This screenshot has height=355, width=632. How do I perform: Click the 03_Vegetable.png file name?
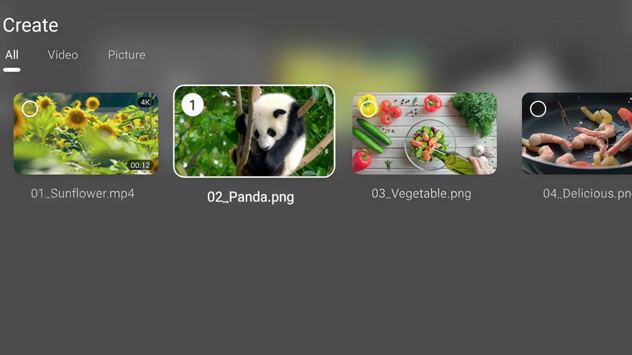[421, 193]
